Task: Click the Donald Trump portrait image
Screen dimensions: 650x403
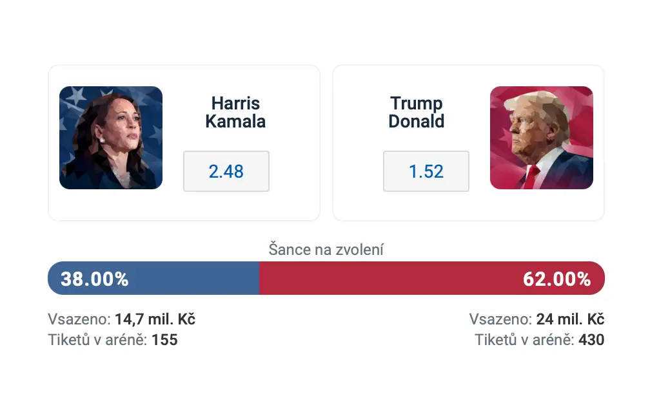Action: (x=541, y=138)
